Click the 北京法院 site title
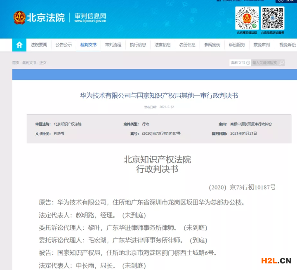297x270 pixels. 46,18
